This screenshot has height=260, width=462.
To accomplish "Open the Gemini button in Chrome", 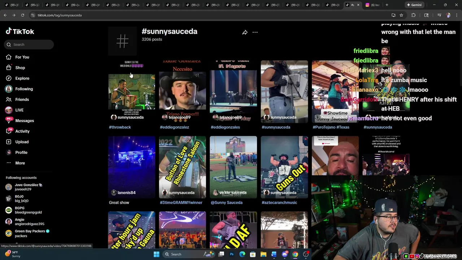I will (414, 5).
